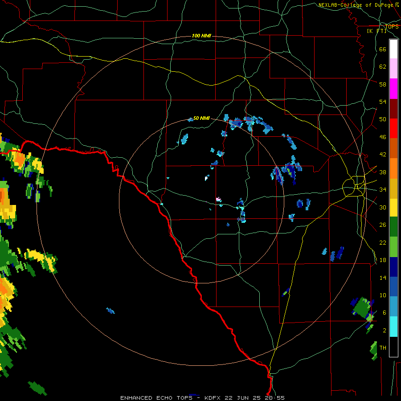Viewport: 401px width, 401px height.
Task: Click the light pink 62 legend swatch
Action: tap(393, 68)
